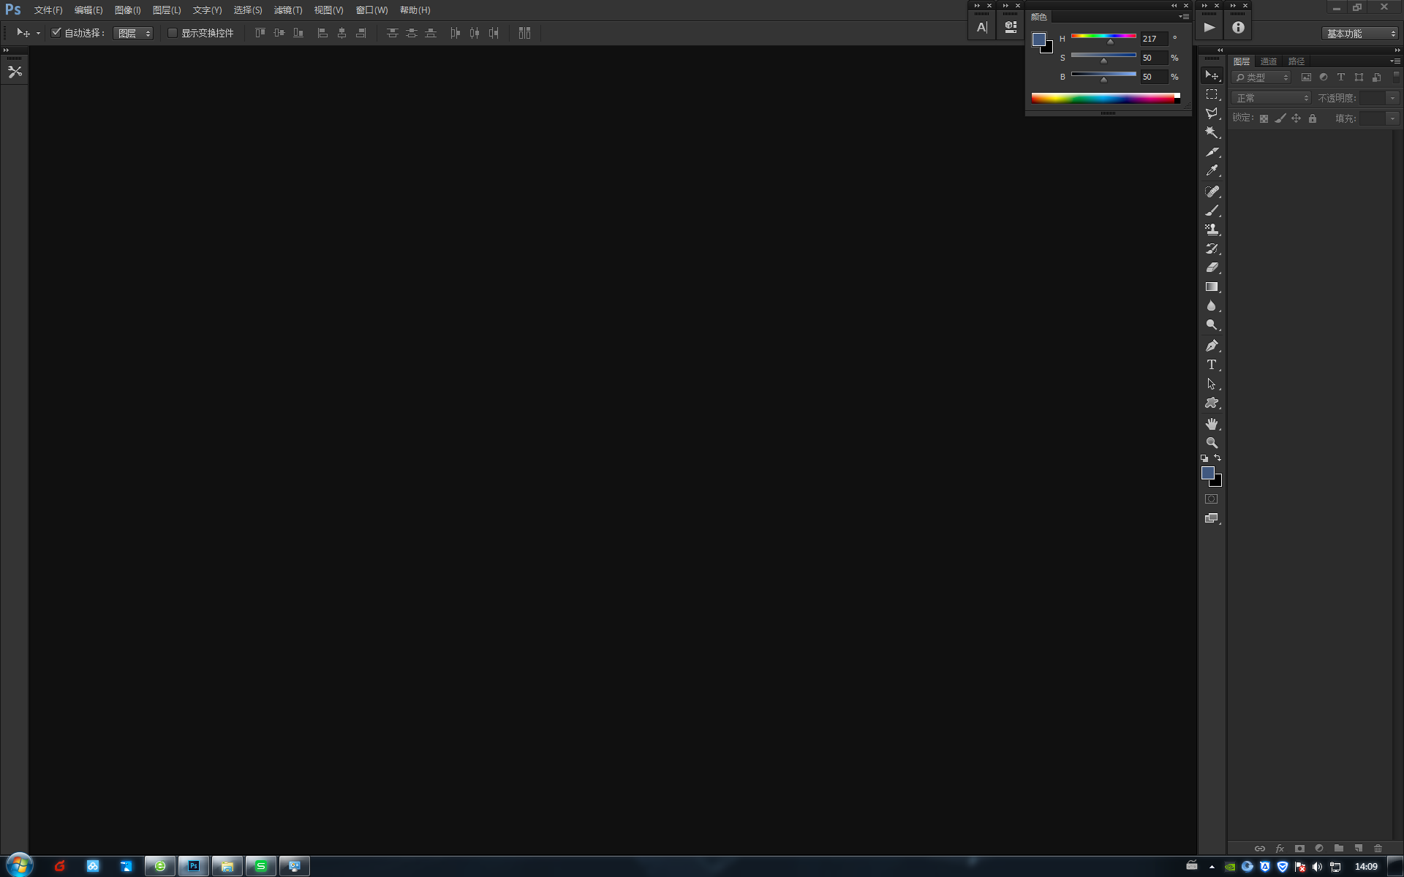
Task: Select the Polygonal Lasso tool
Action: coord(1212,113)
